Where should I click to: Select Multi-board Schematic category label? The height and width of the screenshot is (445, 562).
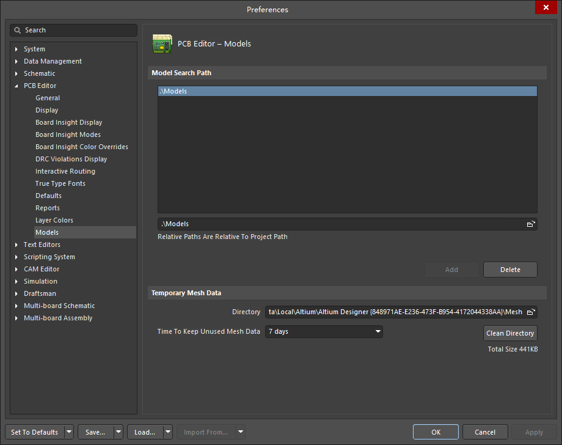tap(59, 306)
